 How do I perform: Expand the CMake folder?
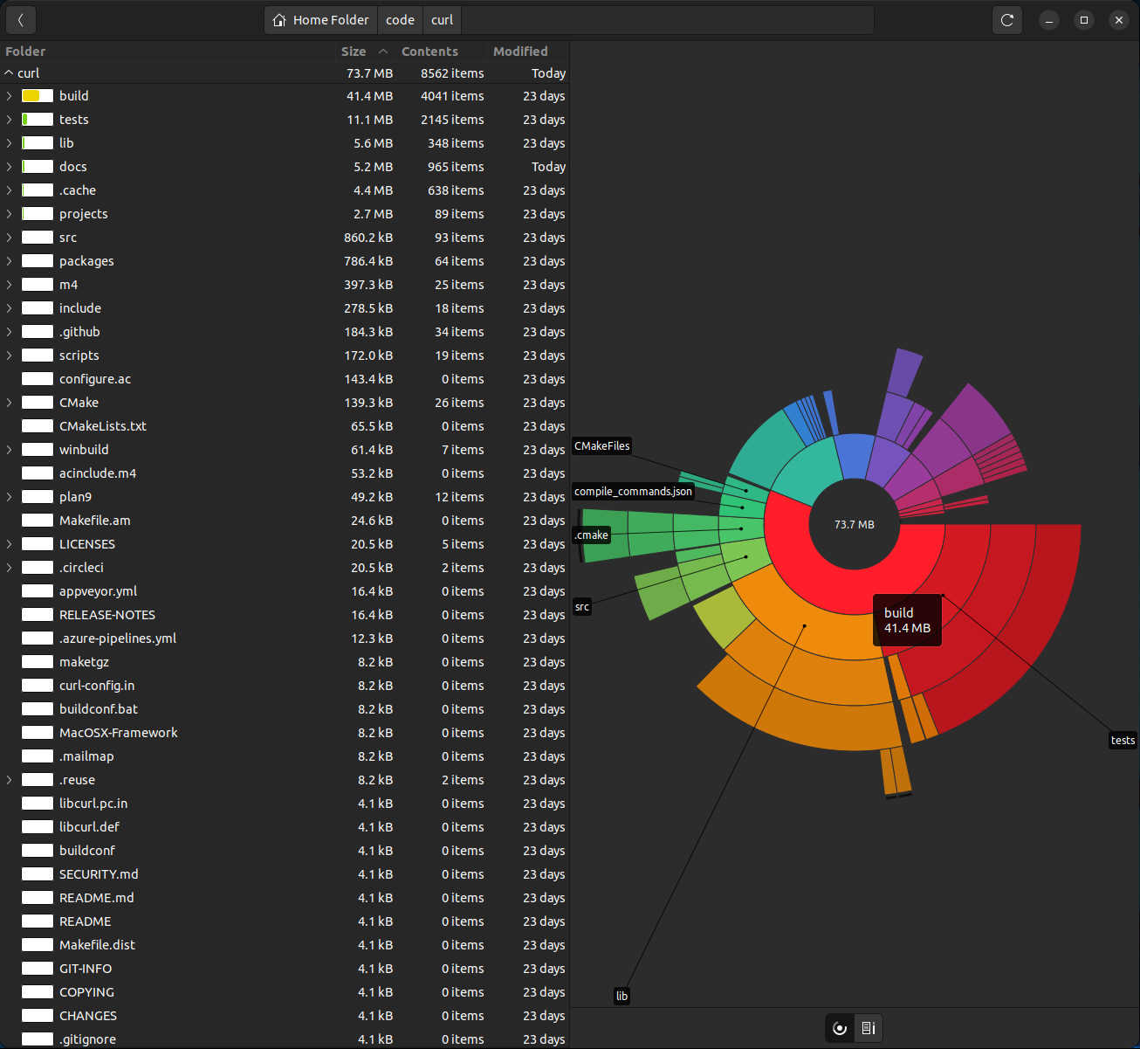click(9, 403)
